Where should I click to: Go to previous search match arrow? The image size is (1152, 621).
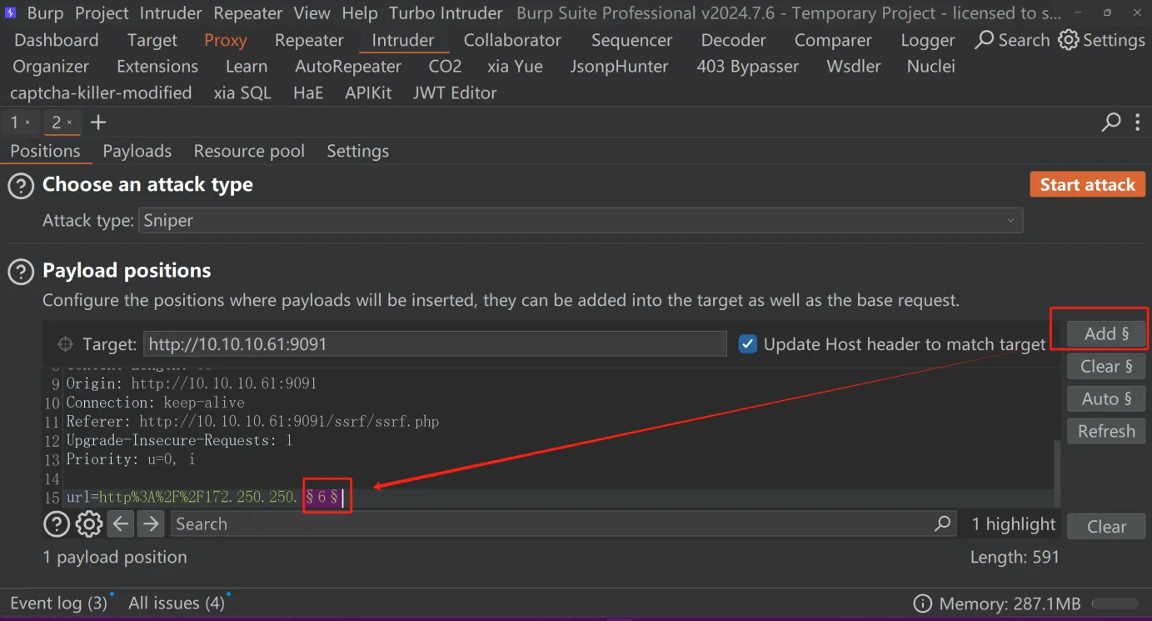coord(121,524)
